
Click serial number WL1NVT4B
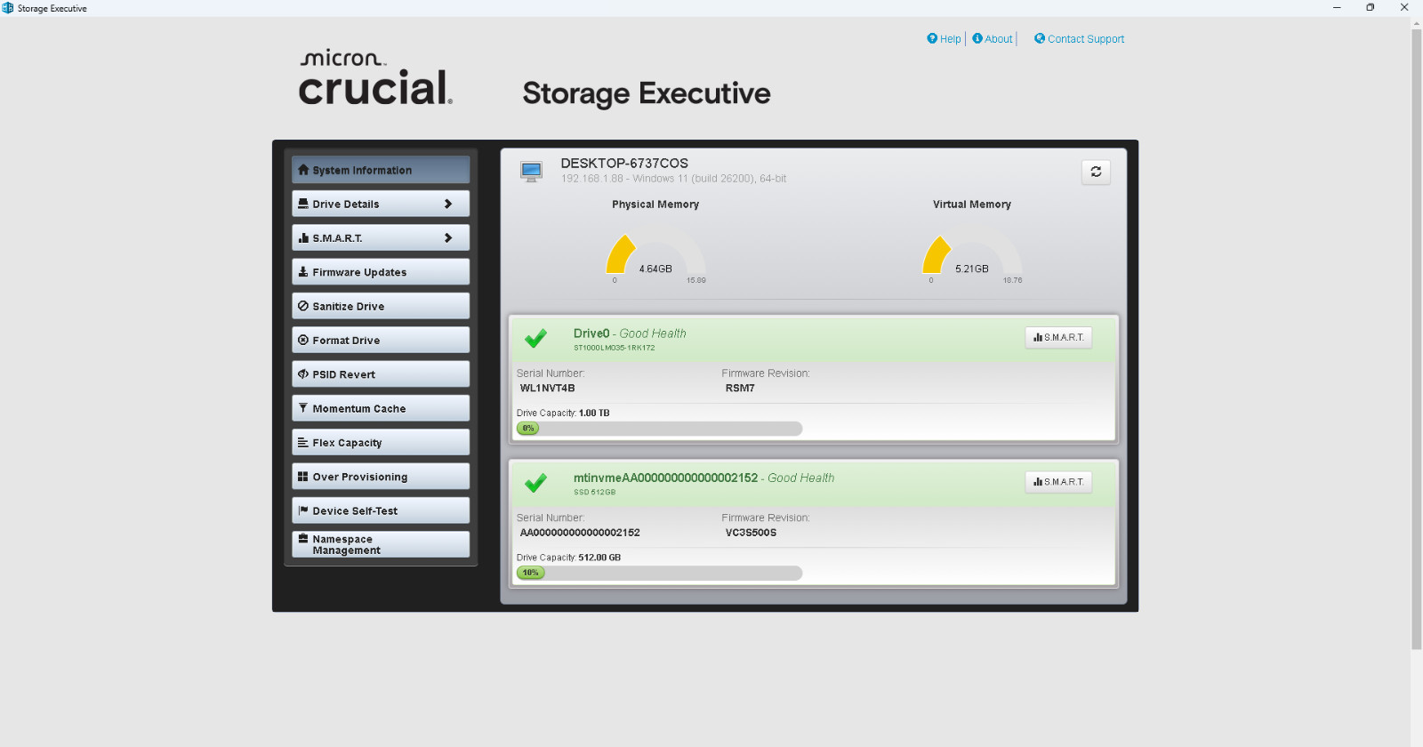click(547, 388)
